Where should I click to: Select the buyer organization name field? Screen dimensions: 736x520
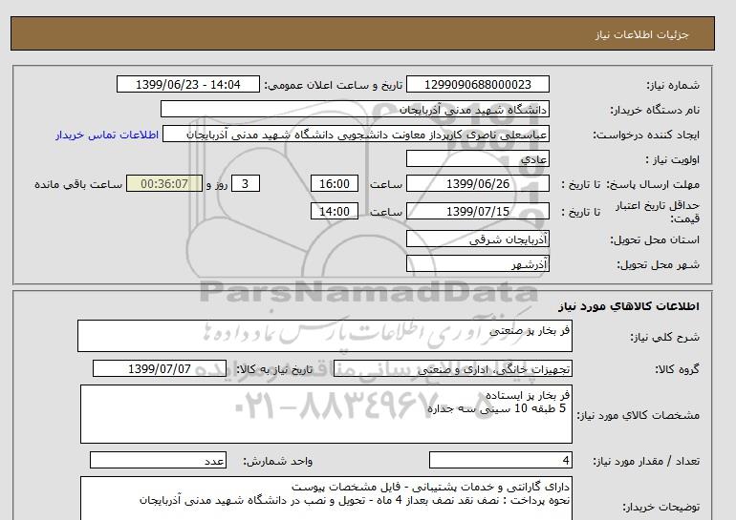point(355,109)
